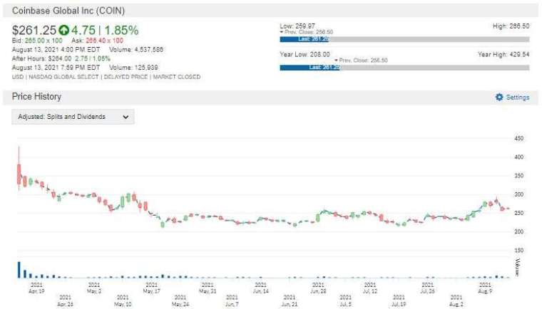
Task: Click the day Low 259.97 label
Action: (297, 26)
